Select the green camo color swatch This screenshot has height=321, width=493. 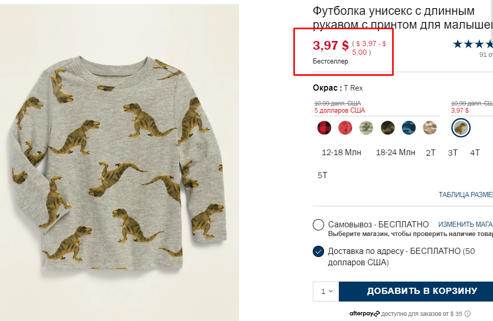[x=388, y=127]
